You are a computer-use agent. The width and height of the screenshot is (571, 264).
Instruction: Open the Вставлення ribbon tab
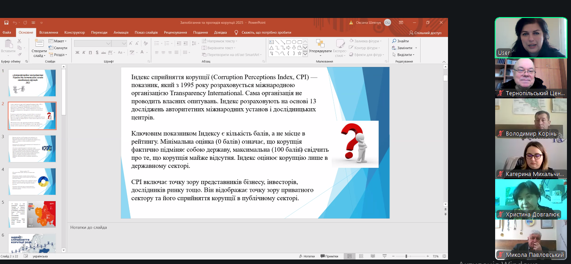48,32
